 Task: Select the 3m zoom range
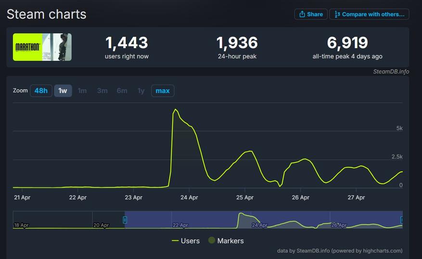point(102,91)
